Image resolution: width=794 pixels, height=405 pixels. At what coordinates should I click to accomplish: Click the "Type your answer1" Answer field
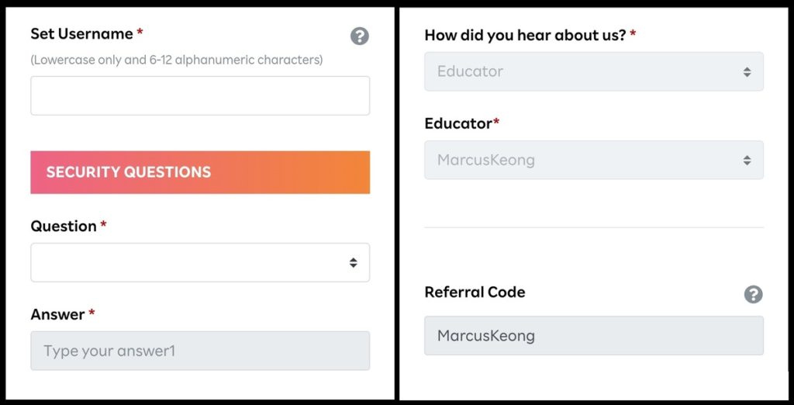(x=200, y=351)
